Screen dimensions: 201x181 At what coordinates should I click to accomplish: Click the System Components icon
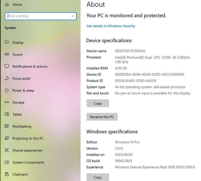[x=7, y=162]
